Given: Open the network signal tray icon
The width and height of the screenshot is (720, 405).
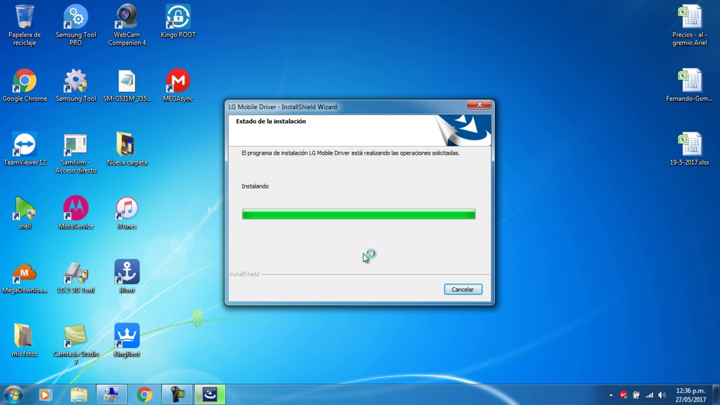Looking at the screenshot, I should [x=649, y=395].
